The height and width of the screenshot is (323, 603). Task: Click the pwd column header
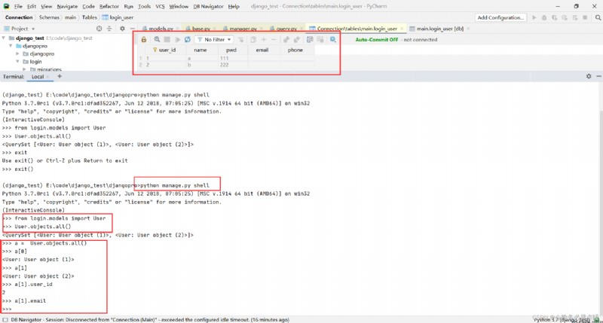tap(231, 50)
